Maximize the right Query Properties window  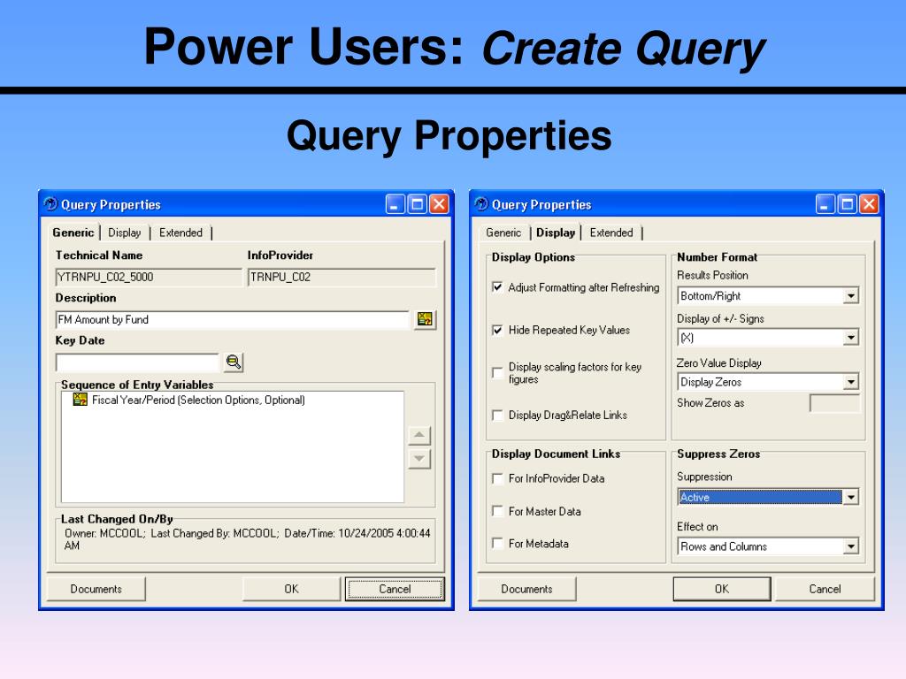(848, 204)
